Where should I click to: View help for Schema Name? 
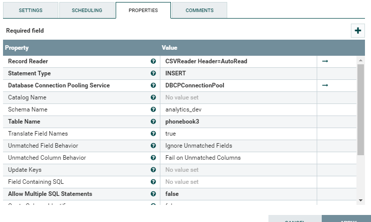(153, 109)
